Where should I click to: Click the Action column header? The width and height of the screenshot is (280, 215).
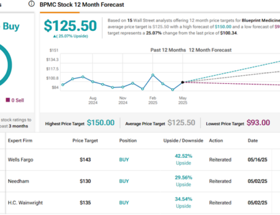coord(216,140)
